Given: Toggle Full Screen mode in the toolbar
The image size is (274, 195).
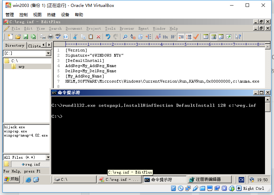Looking at the screenshot, I should pos(229,37).
